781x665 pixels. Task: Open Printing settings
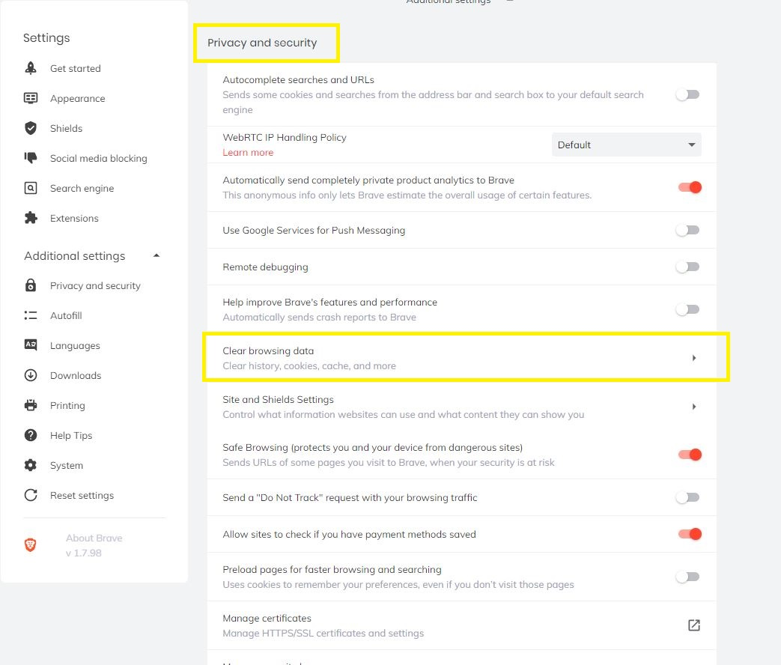67,405
